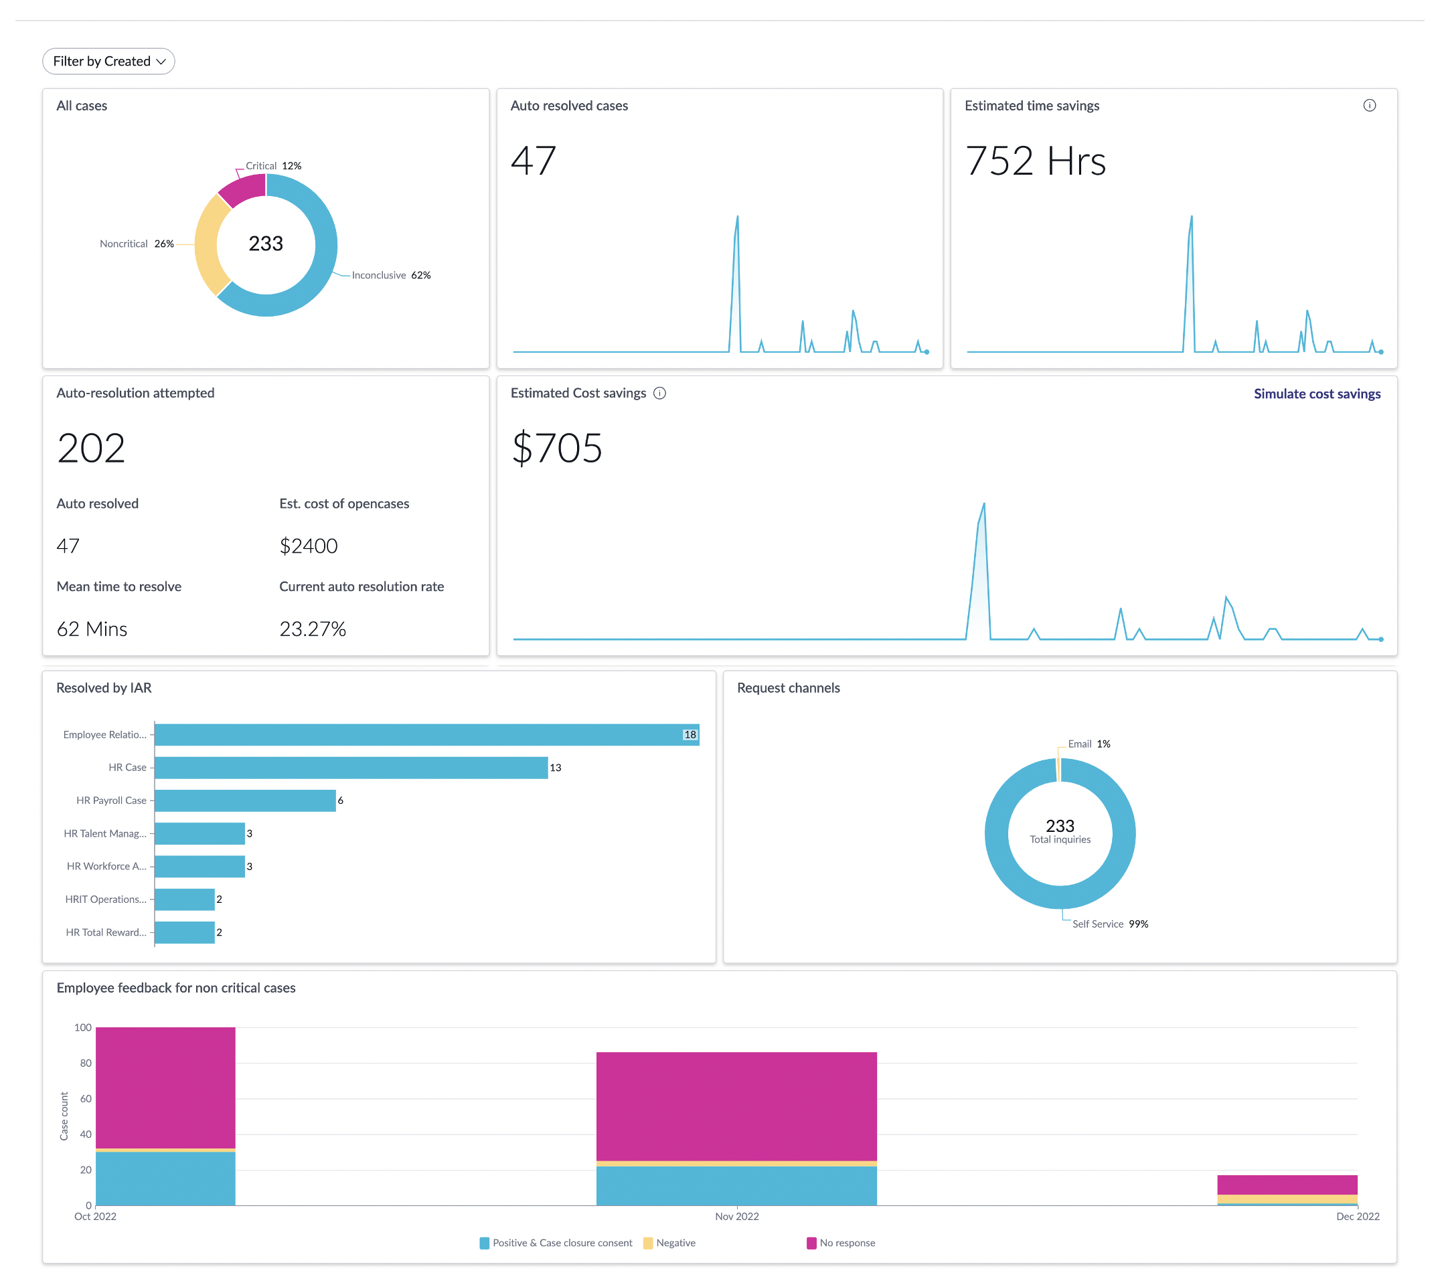Toggle the No response legend item
The height and width of the screenshot is (1285, 1442).
840,1243
